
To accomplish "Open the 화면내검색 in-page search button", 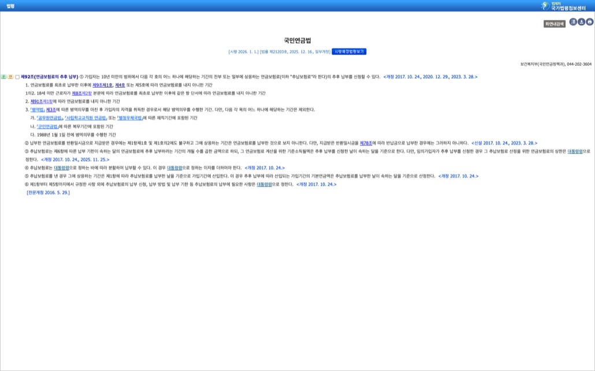I will (555, 24).
